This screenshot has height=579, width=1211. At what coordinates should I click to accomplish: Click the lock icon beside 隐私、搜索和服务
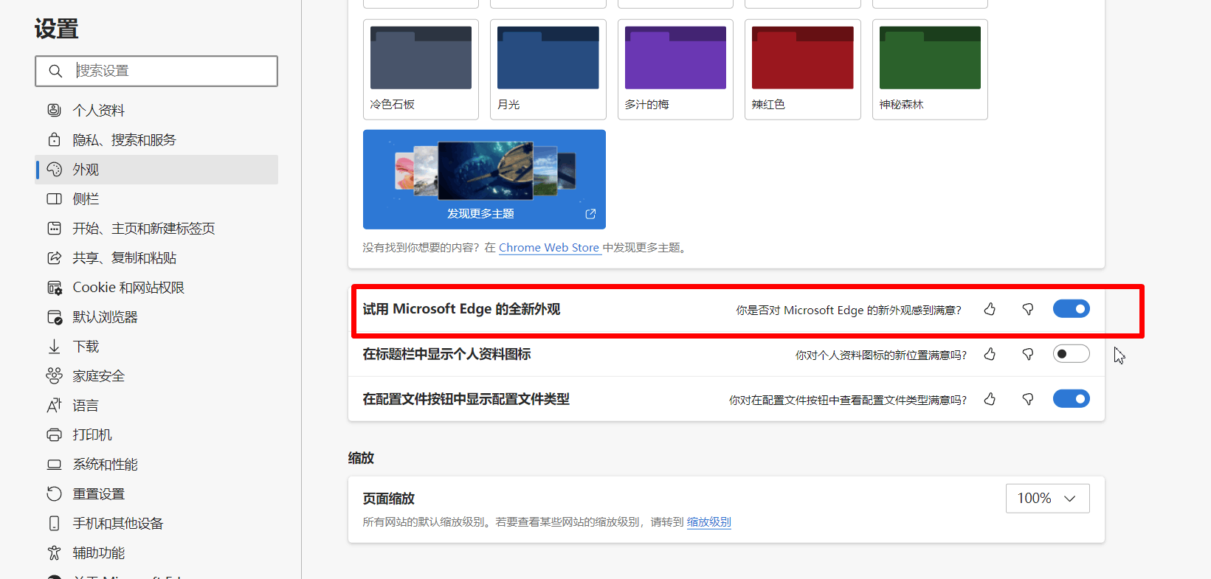(x=54, y=139)
